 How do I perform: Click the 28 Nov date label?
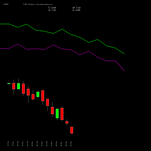pos(47,144)
